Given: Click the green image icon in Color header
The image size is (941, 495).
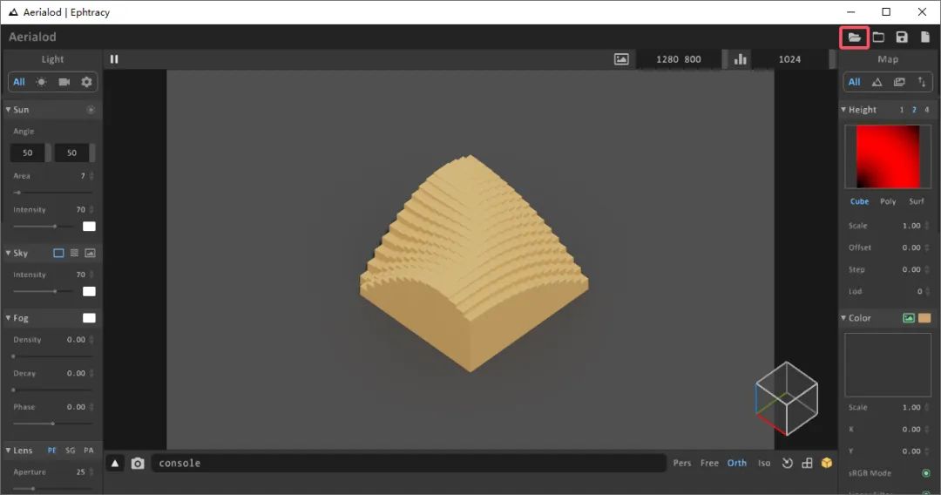Looking at the screenshot, I should (x=909, y=318).
